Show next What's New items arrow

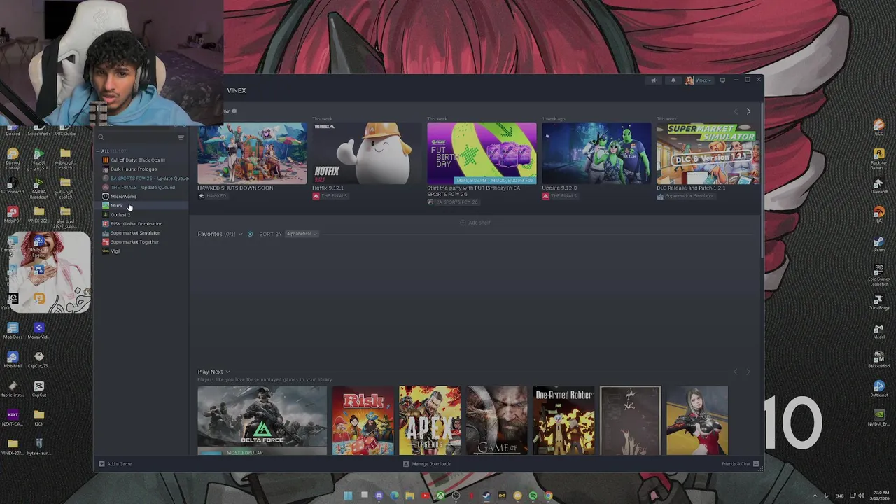[x=748, y=111]
